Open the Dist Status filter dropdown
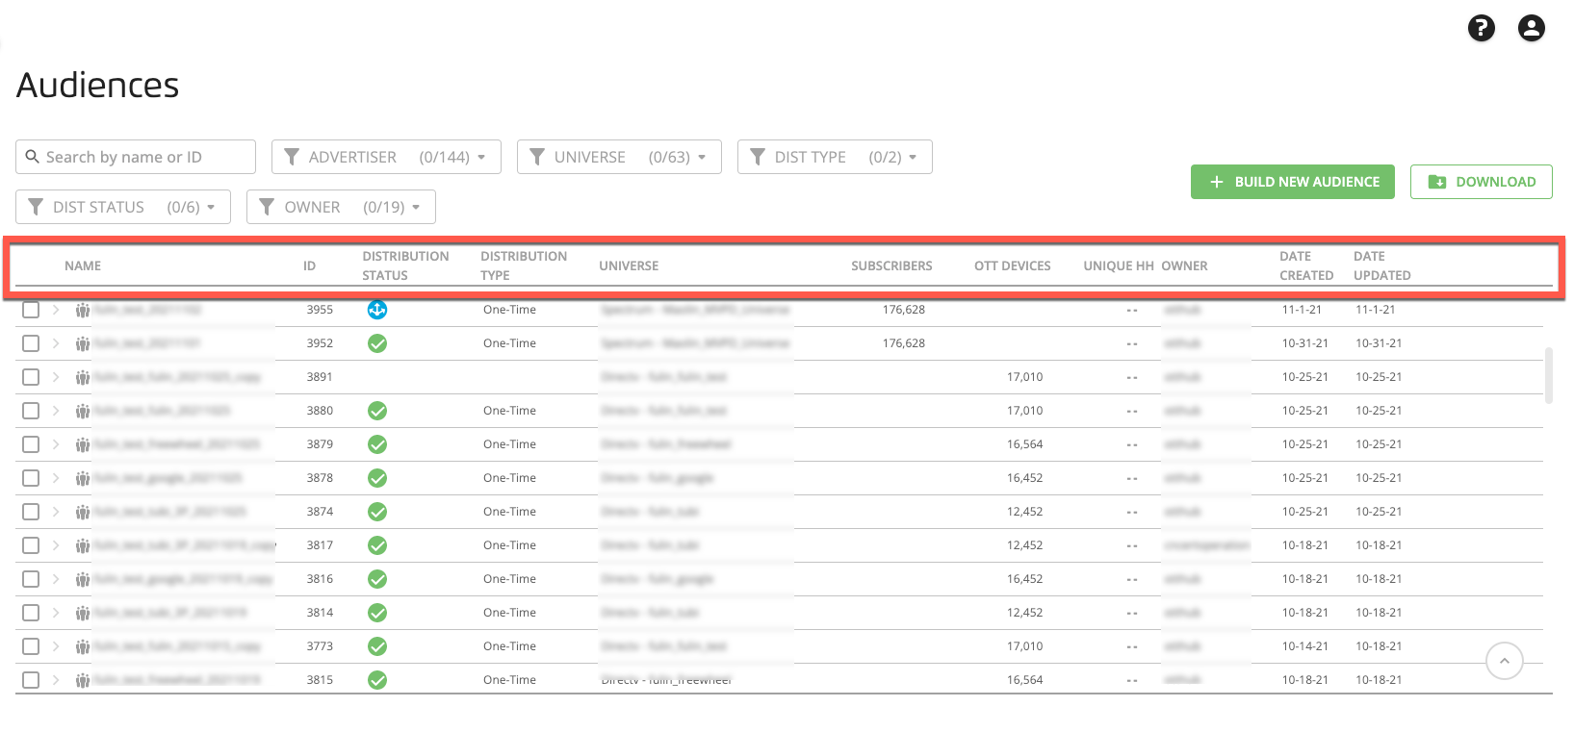This screenshot has width=1574, height=732. (x=123, y=207)
